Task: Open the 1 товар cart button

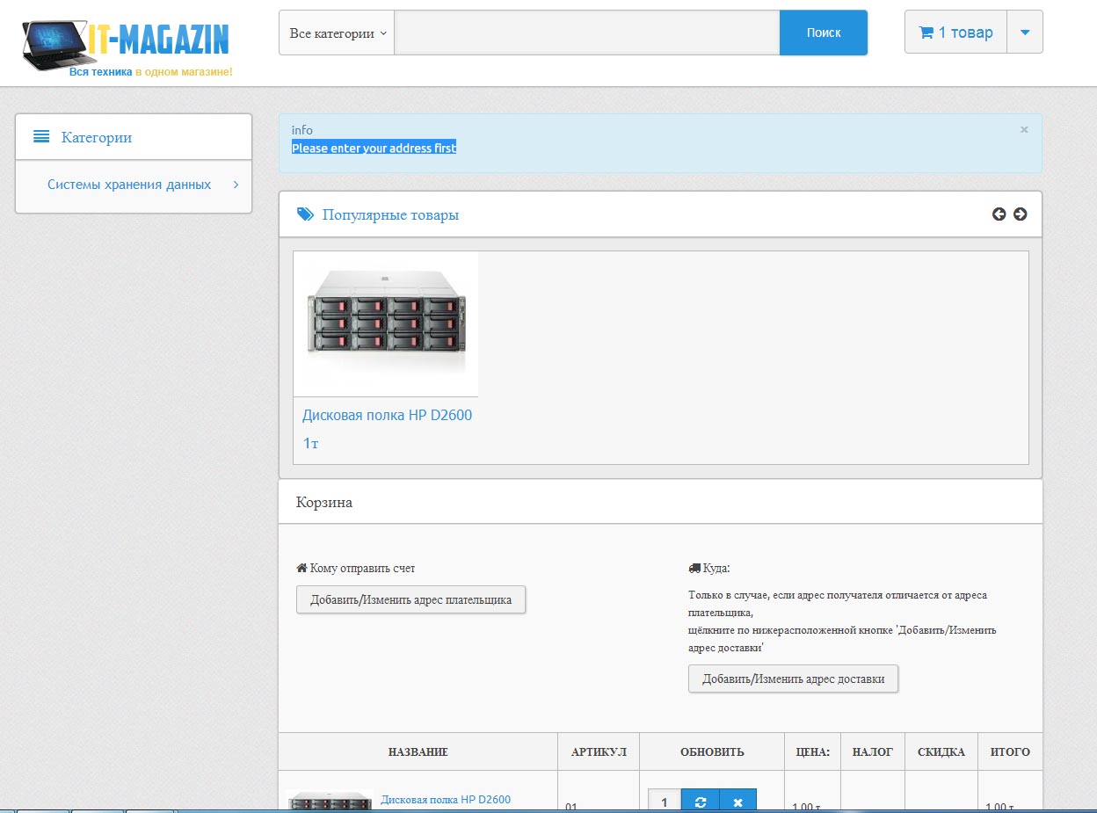Action: (x=955, y=33)
